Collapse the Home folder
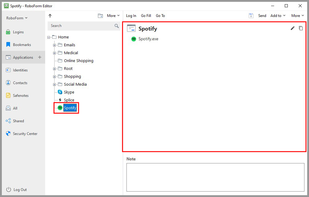This screenshot has width=309, height=197. [x=49, y=37]
